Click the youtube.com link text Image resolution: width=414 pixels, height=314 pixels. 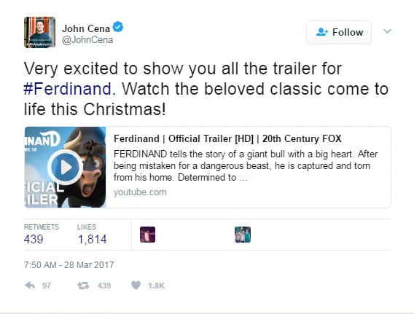pos(140,192)
